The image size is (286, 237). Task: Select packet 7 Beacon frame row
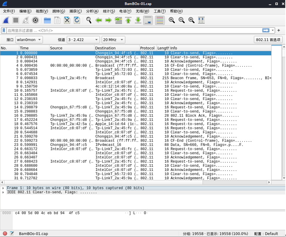pyautogui.click(x=136, y=78)
